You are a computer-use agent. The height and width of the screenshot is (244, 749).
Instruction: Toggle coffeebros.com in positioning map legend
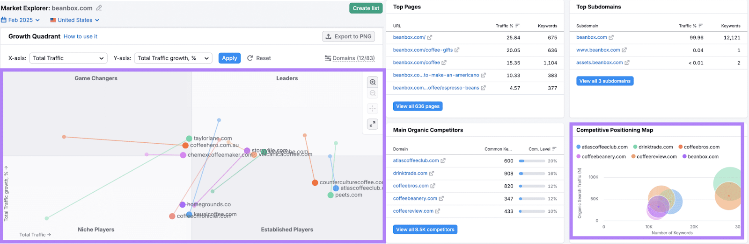pyautogui.click(x=698, y=147)
